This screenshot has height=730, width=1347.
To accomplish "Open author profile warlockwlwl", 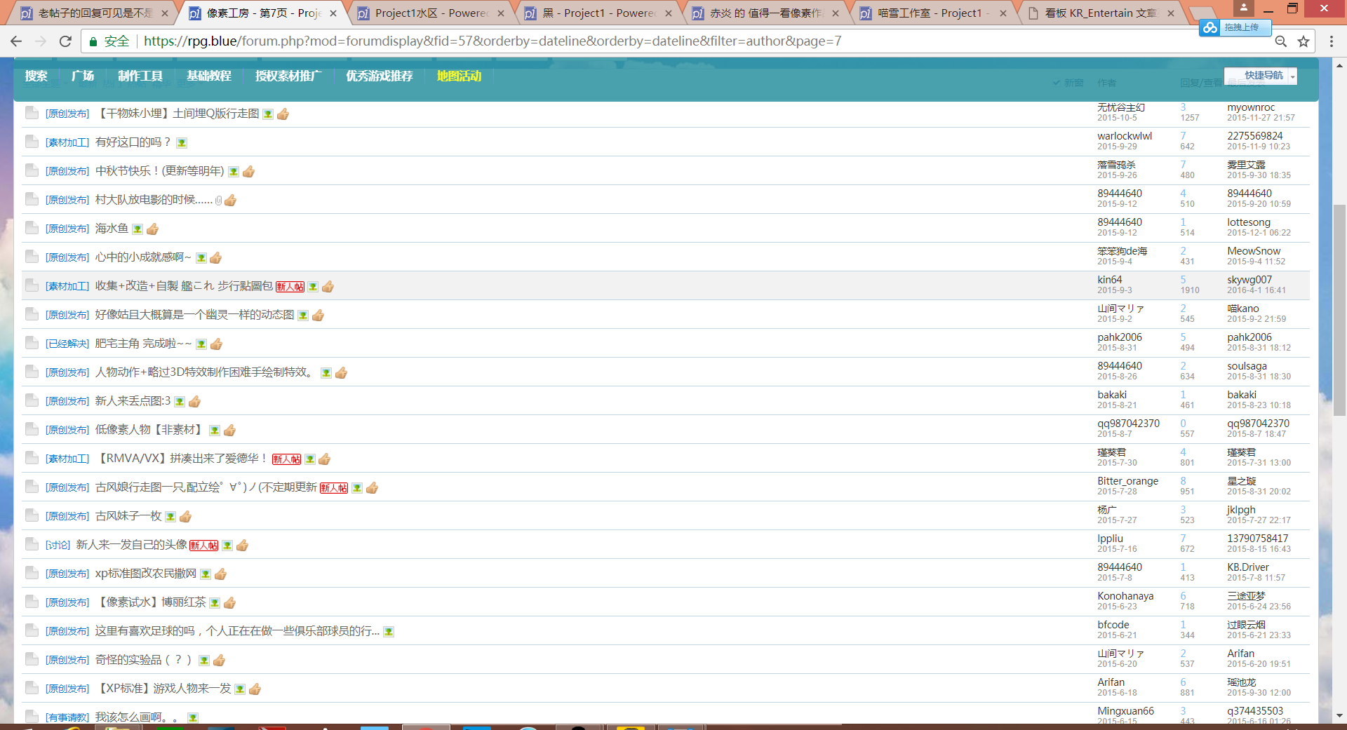I will point(1125,136).
